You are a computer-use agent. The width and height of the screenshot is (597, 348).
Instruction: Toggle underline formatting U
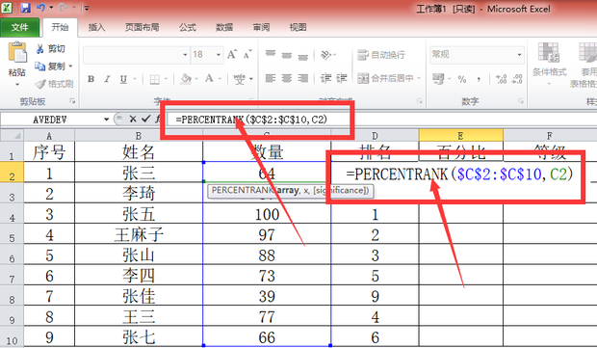coord(123,79)
